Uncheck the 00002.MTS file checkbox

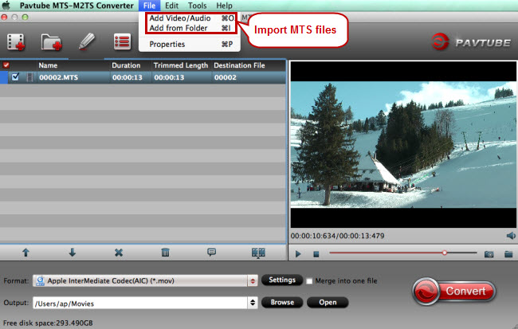[x=15, y=77]
